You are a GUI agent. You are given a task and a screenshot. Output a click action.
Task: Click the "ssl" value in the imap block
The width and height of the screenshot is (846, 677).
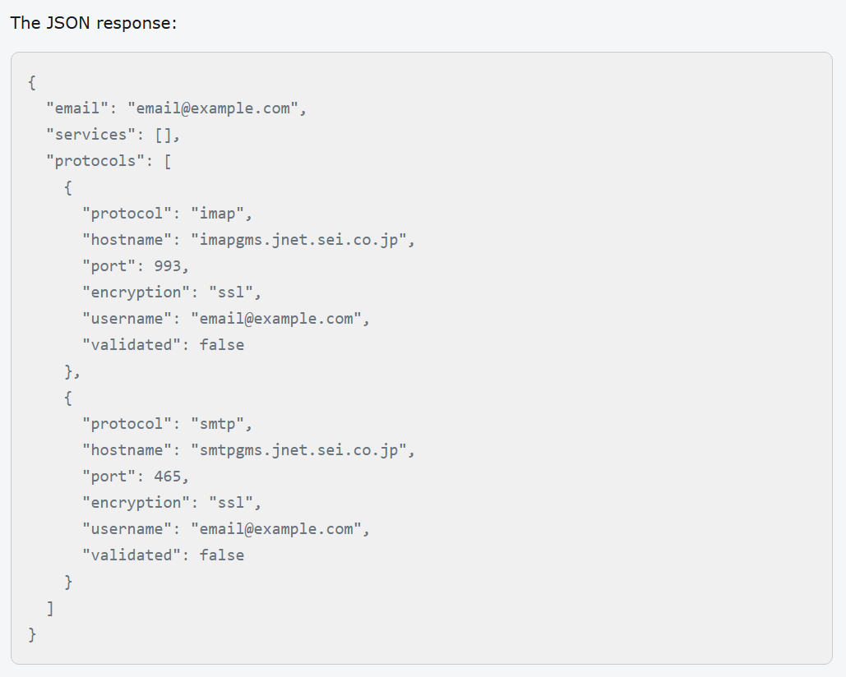click(235, 292)
